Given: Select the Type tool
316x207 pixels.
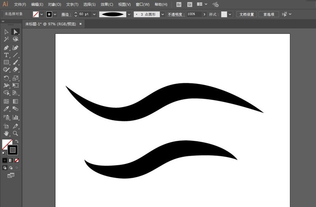Looking at the screenshot, I should coord(6,55).
